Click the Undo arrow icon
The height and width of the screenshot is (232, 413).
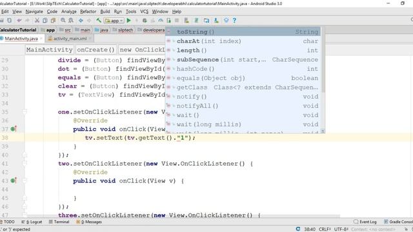(x=19, y=20)
